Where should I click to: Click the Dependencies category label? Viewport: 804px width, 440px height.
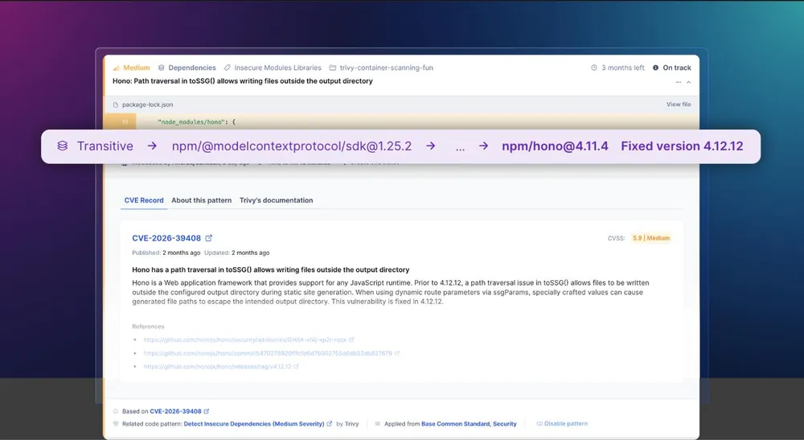(192, 68)
